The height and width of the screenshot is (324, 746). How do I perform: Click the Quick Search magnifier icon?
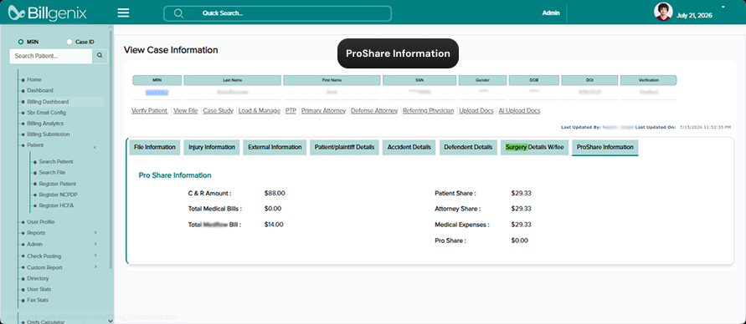[x=178, y=13]
